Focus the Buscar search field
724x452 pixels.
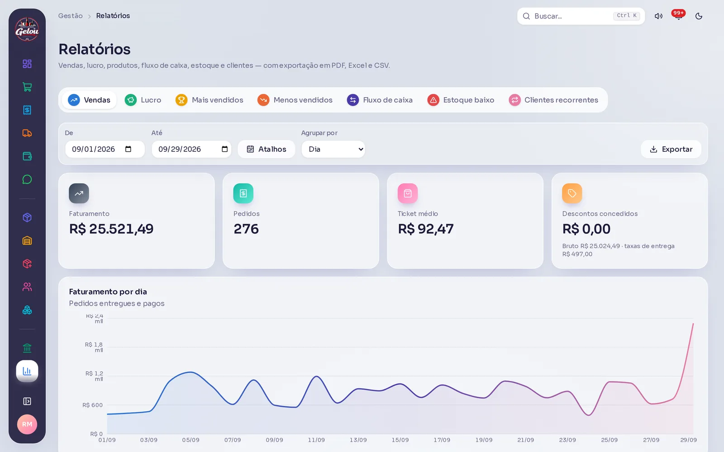pos(581,16)
